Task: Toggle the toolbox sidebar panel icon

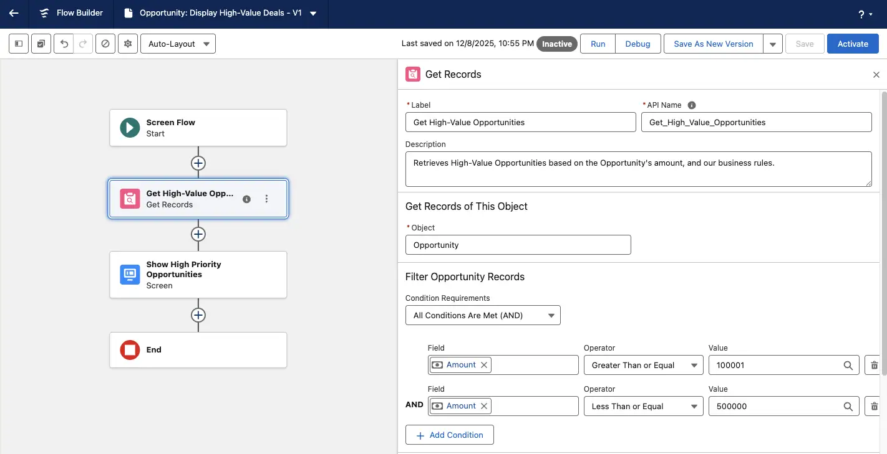Action: pos(19,44)
